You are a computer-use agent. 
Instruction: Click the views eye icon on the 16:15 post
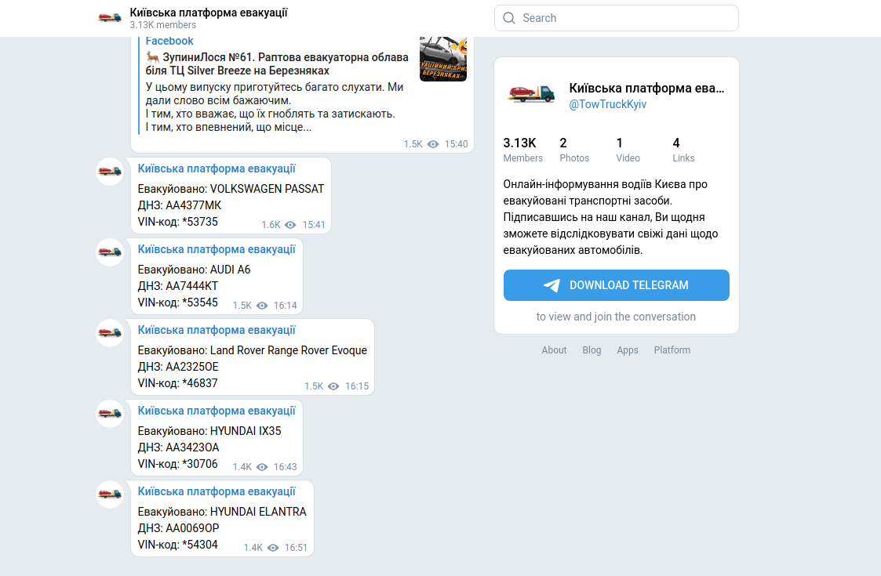click(333, 387)
